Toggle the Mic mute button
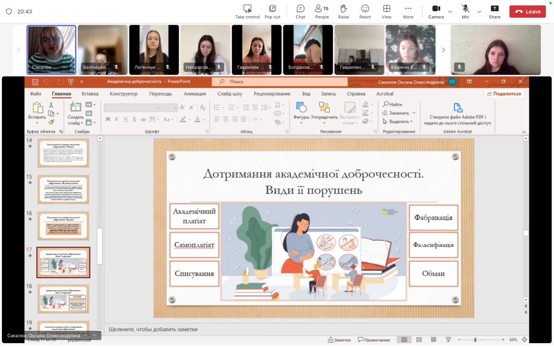This screenshot has width=554, height=347. coord(465,12)
